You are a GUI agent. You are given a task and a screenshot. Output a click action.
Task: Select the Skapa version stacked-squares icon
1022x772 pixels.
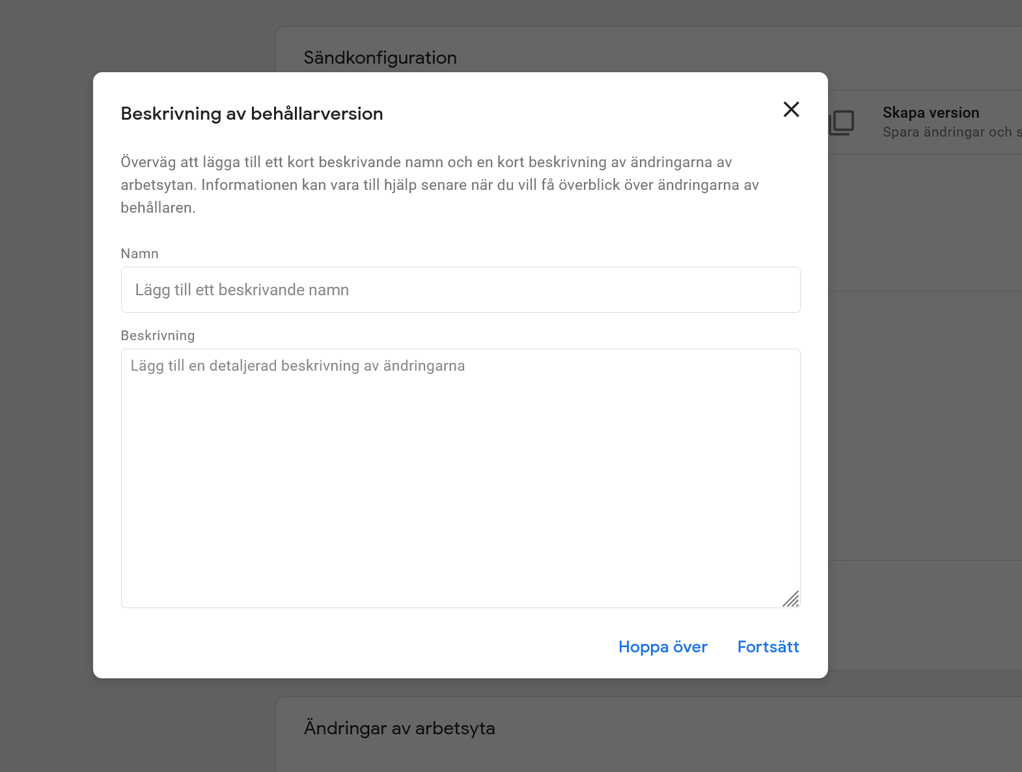click(842, 122)
